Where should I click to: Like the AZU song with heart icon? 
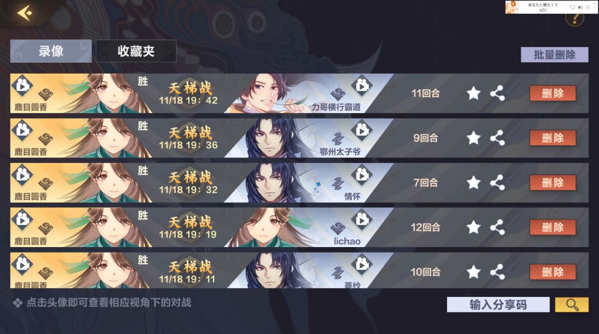click(572, 7)
